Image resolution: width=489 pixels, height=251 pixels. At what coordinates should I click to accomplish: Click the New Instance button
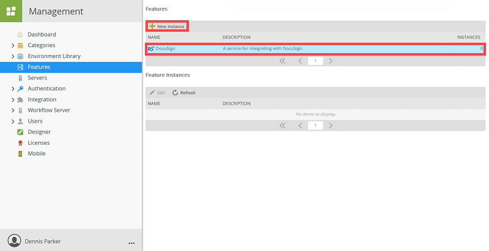(167, 26)
